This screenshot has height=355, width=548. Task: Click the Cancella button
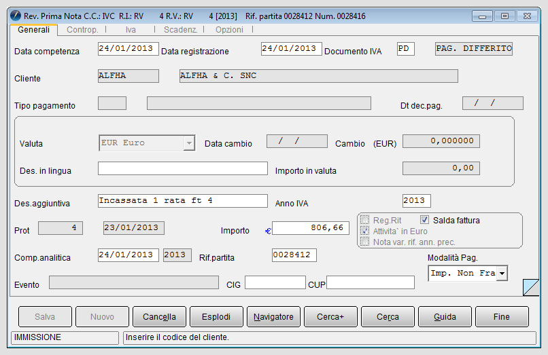pyautogui.click(x=159, y=316)
